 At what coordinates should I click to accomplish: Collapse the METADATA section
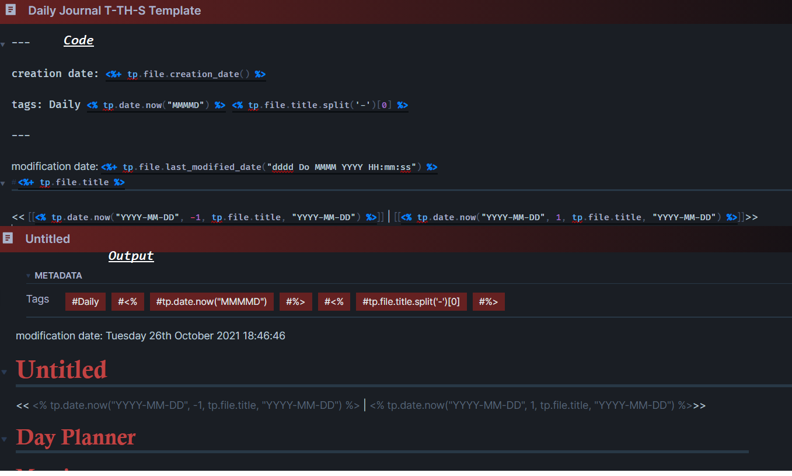(28, 275)
